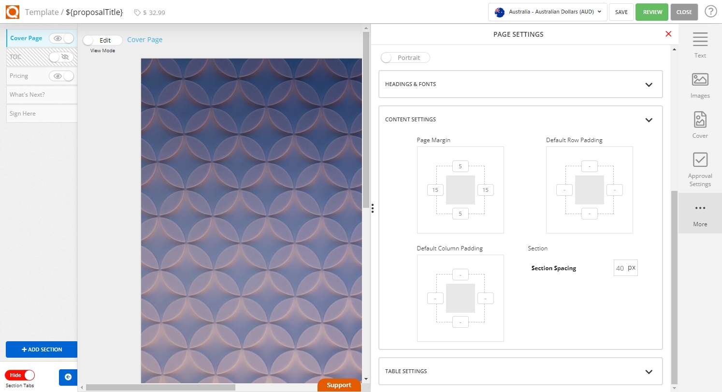Toggle Cover Page visibility switch

pyautogui.click(x=62, y=38)
